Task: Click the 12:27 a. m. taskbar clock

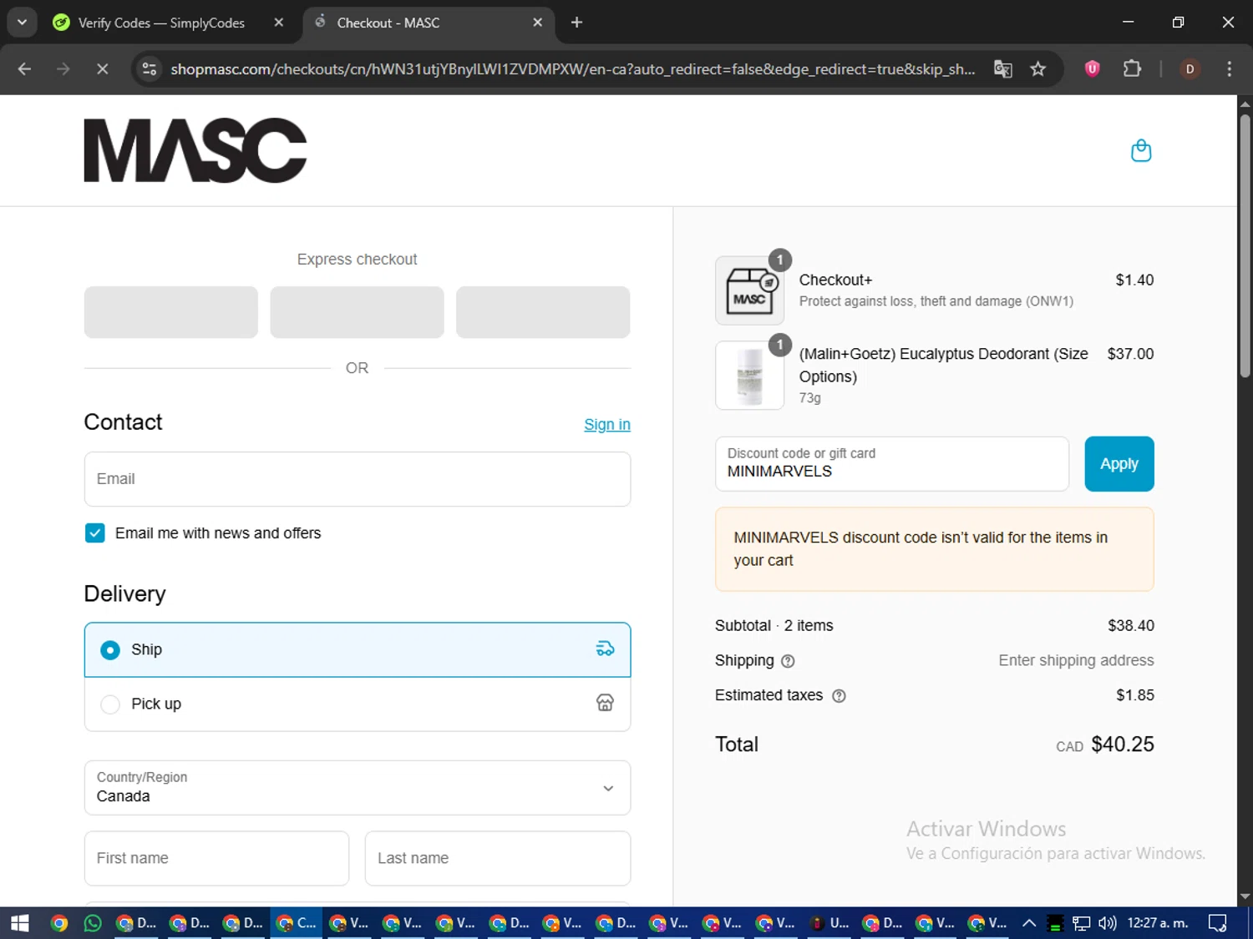Action: 1158,923
